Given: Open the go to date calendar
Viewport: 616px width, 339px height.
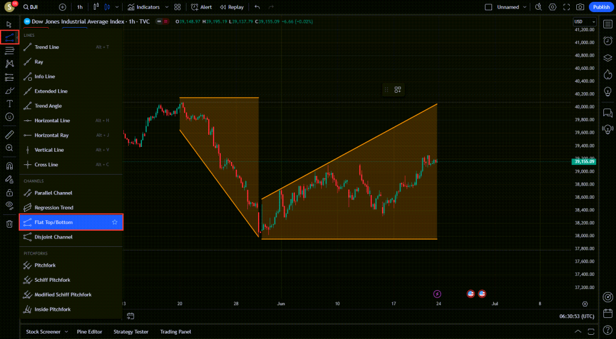Looking at the screenshot, I should click(x=131, y=316).
